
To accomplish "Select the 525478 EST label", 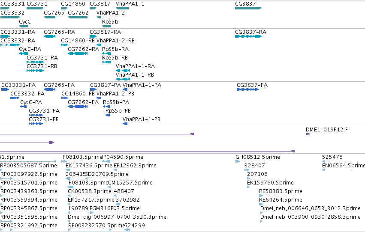I will point(332,157).
